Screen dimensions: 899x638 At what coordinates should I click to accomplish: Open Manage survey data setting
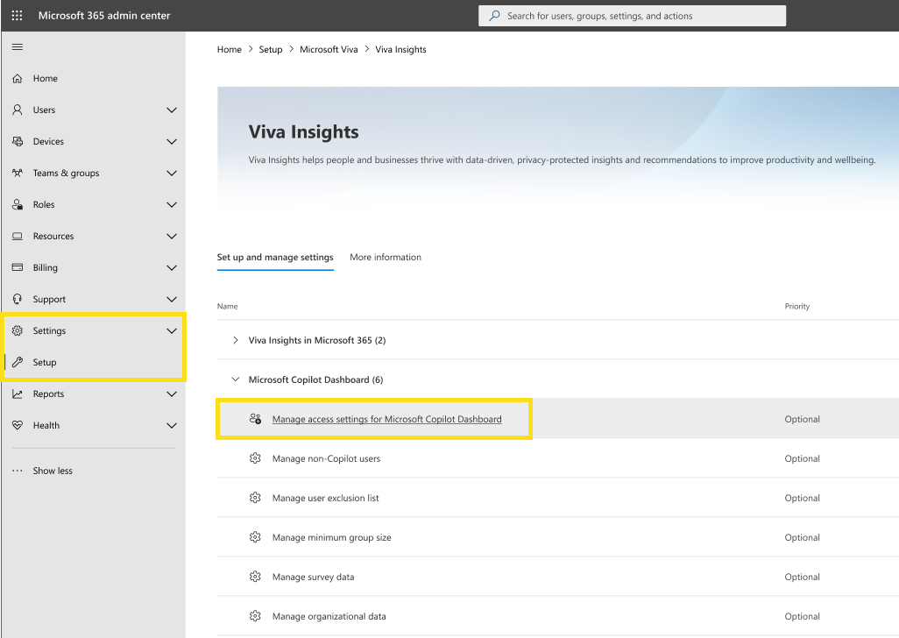click(x=313, y=577)
